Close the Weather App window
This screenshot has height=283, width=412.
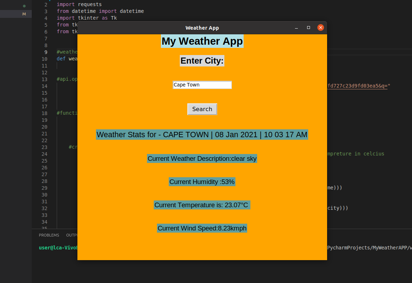click(x=321, y=28)
